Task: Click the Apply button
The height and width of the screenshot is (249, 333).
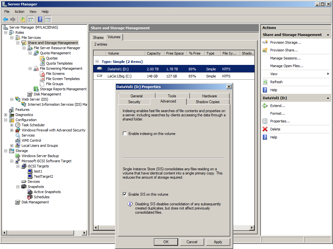Action: tap(218, 242)
